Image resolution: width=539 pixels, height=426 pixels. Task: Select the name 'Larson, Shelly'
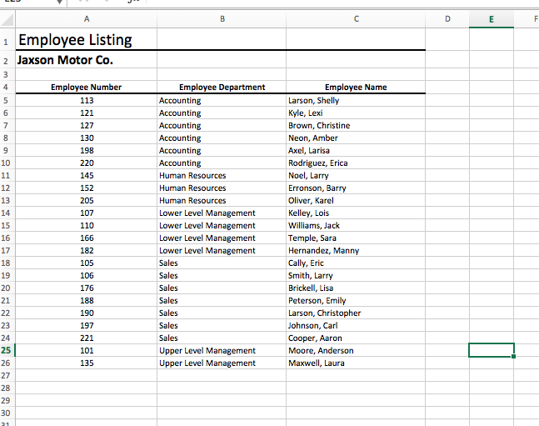313,101
